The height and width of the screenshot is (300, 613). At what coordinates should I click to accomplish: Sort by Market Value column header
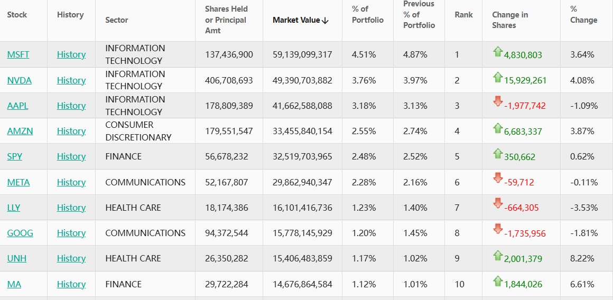(301, 20)
